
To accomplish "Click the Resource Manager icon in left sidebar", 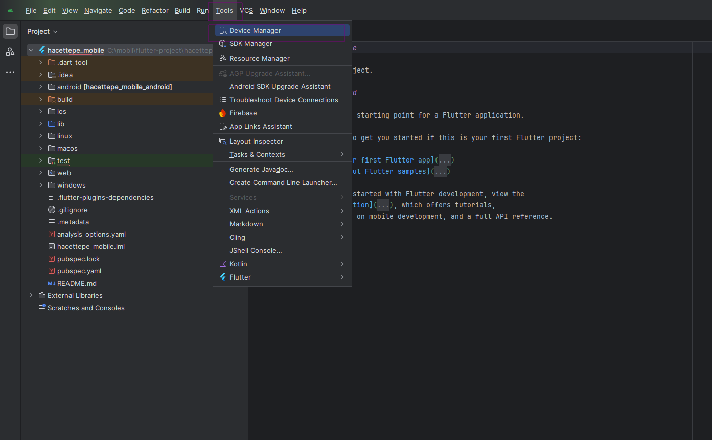I will [x=10, y=51].
